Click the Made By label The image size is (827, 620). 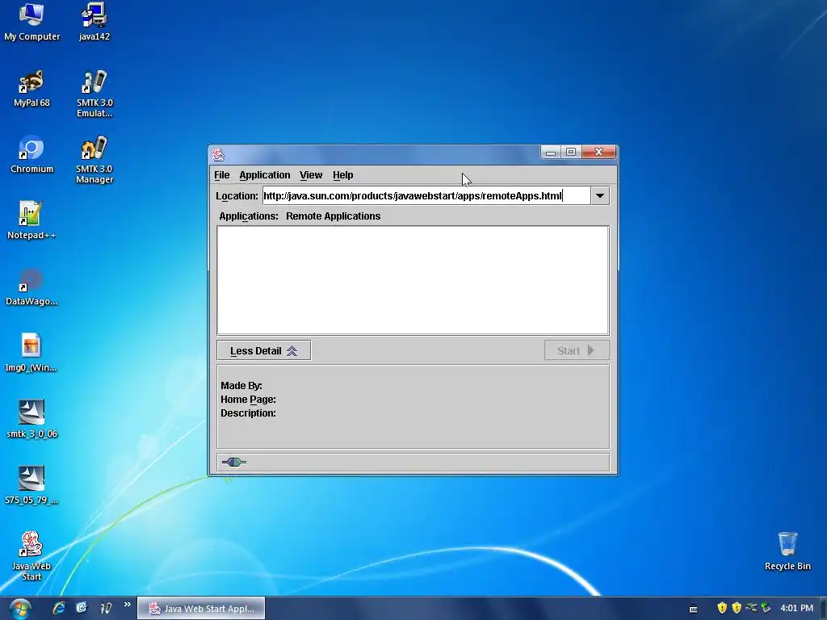click(241, 385)
